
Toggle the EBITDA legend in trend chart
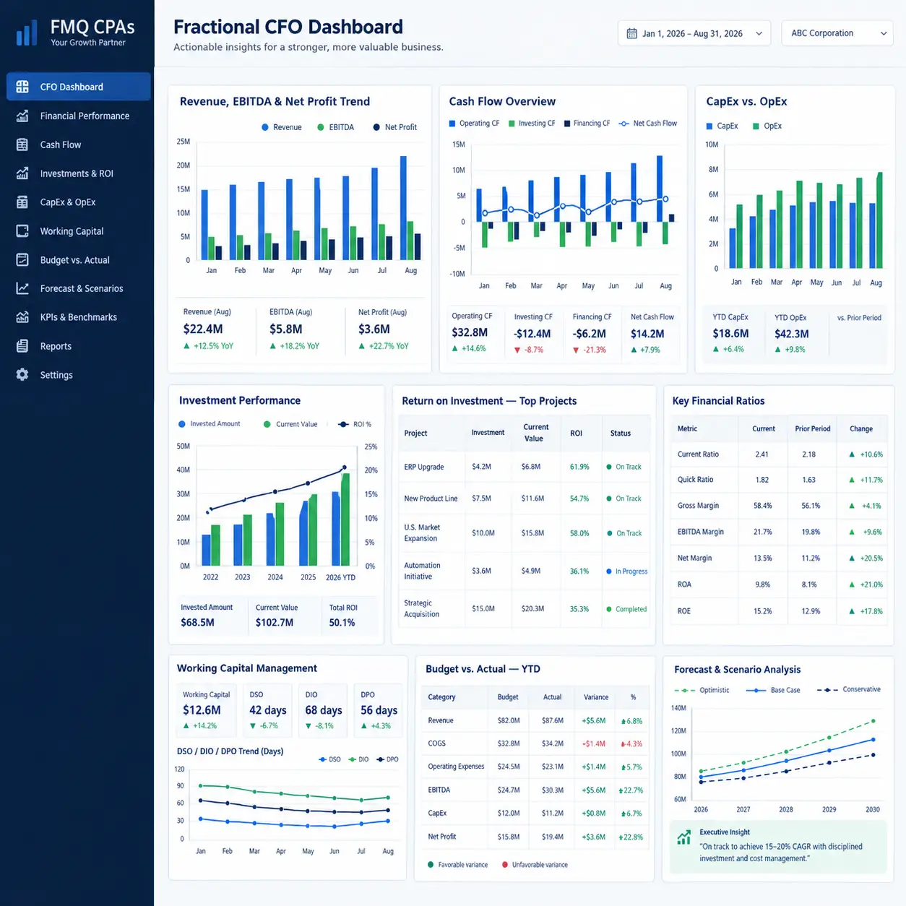(335, 127)
